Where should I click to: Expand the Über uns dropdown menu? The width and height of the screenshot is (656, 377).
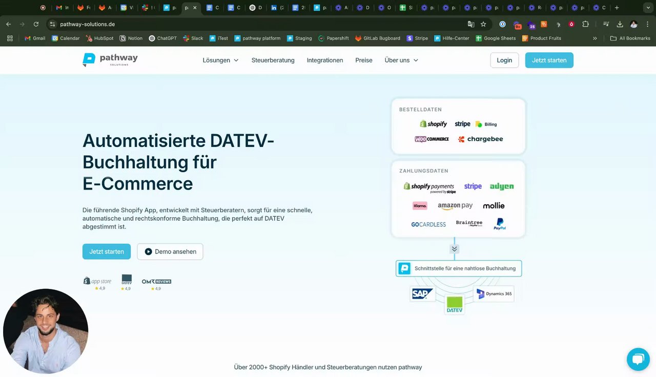pyautogui.click(x=401, y=60)
